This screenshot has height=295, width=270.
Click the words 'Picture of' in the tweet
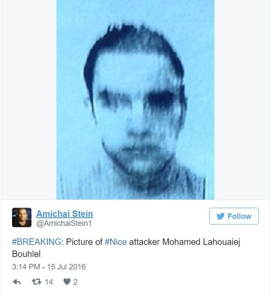(84, 242)
